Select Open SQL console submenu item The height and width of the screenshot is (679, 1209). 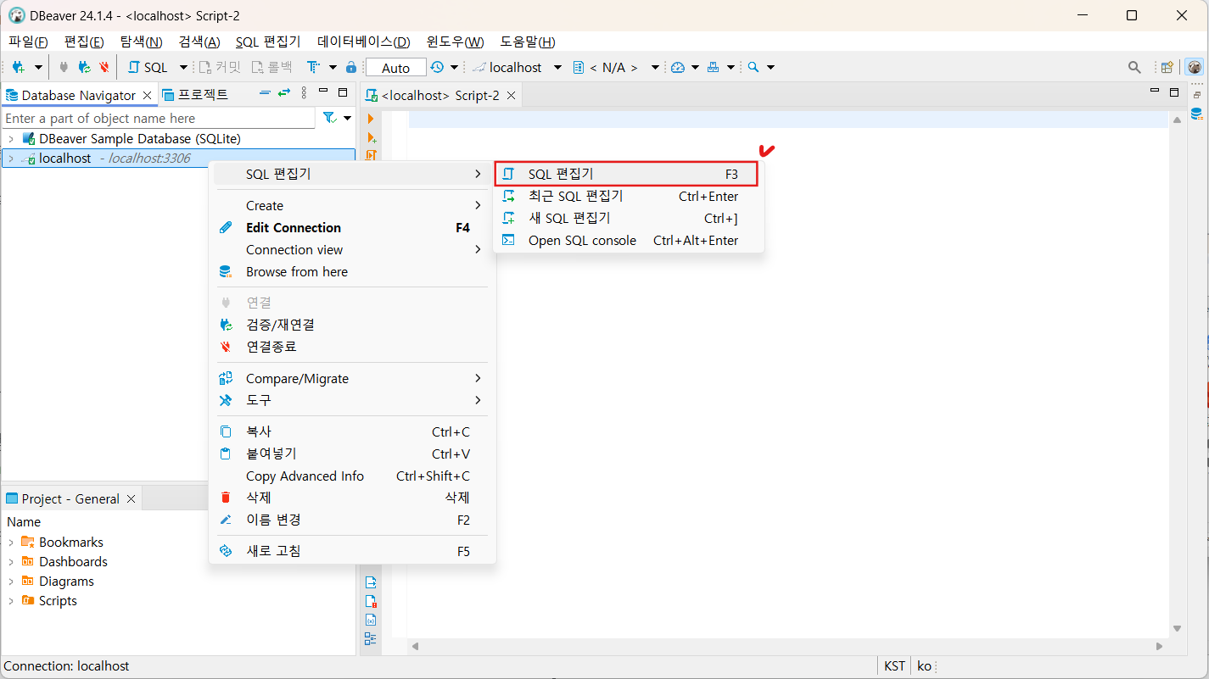point(629,240)
